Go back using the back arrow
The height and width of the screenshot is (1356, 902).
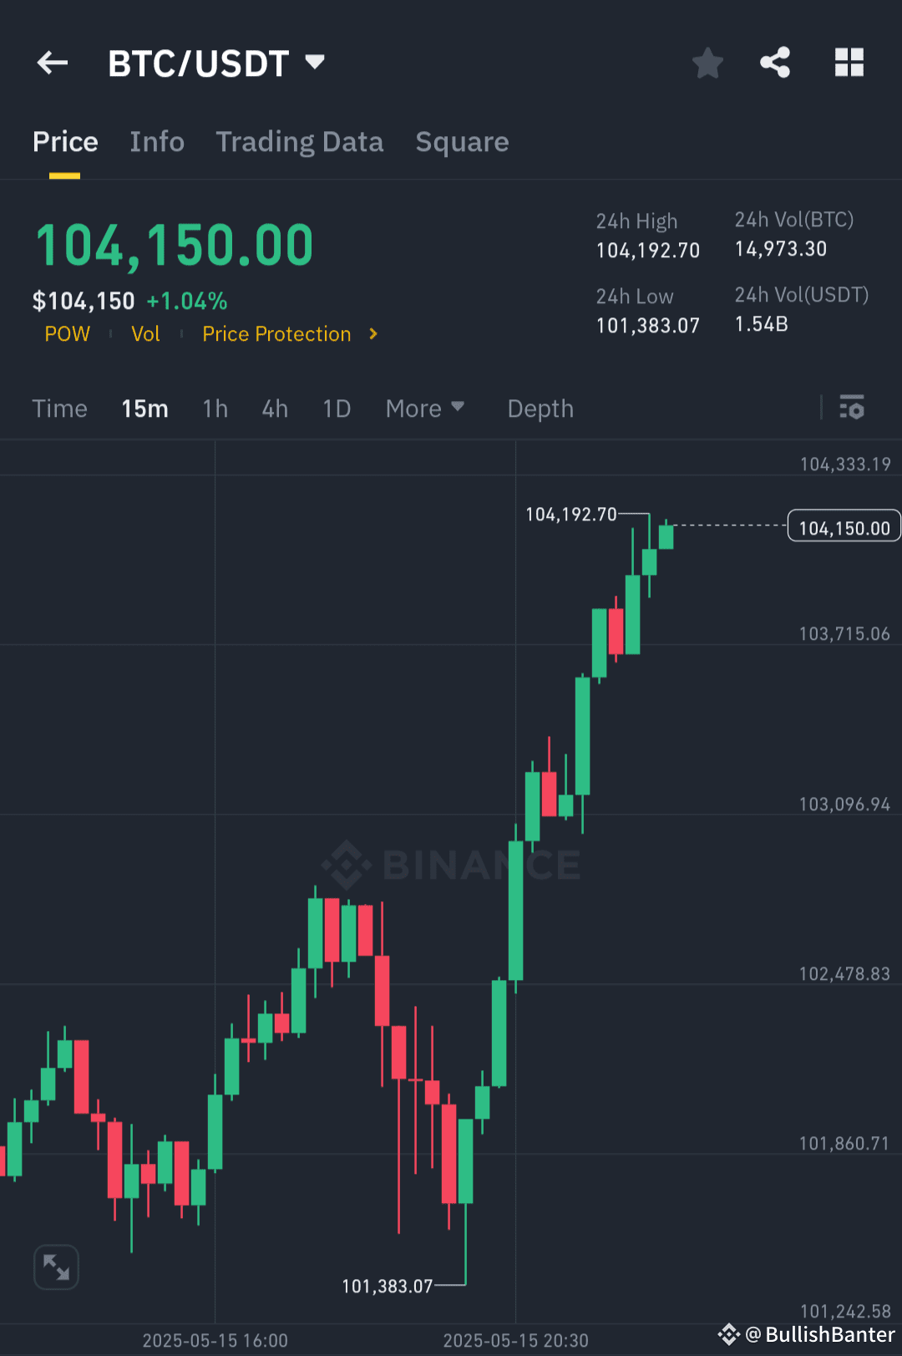pyautogui.click(x=52, y=63)
